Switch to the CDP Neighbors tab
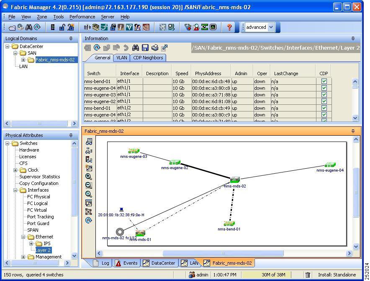The width and height of the screenshot is (370, 281). point(148,58)
